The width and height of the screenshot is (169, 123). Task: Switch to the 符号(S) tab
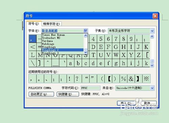[33, 24]
